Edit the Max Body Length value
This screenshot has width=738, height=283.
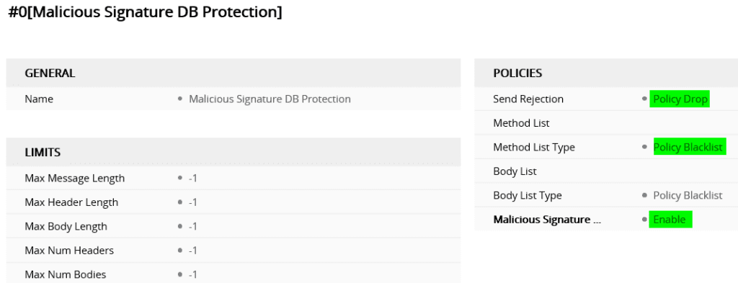pyautogui.click(x=193, y=227)
